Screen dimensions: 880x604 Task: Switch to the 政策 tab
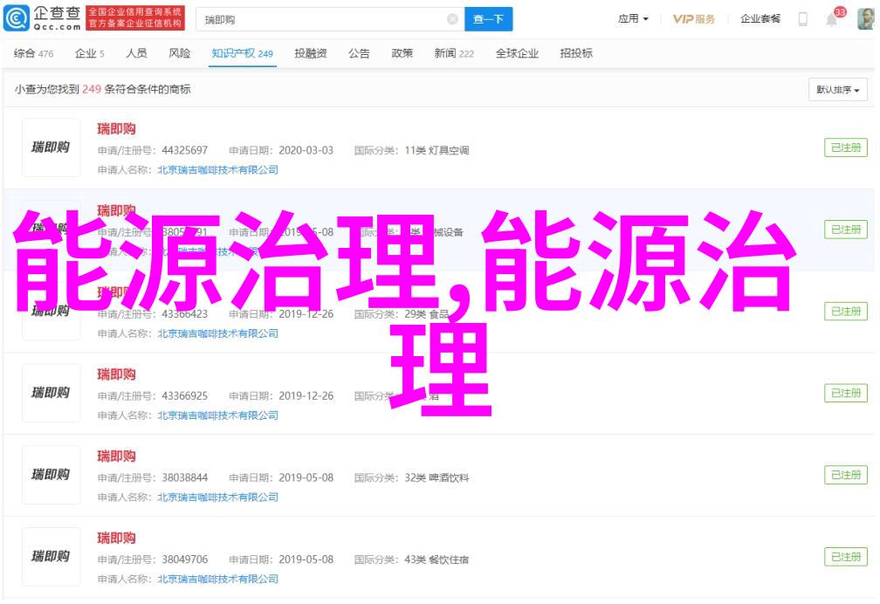point(402,53)
